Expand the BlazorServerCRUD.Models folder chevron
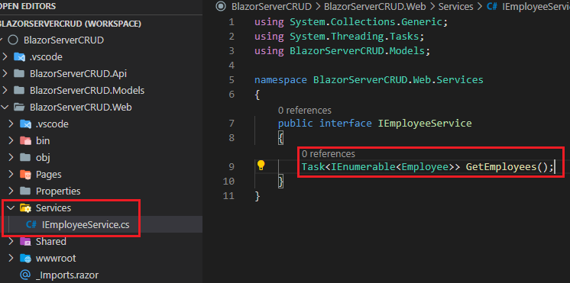The image size is (570, 283). coord(5,90)
